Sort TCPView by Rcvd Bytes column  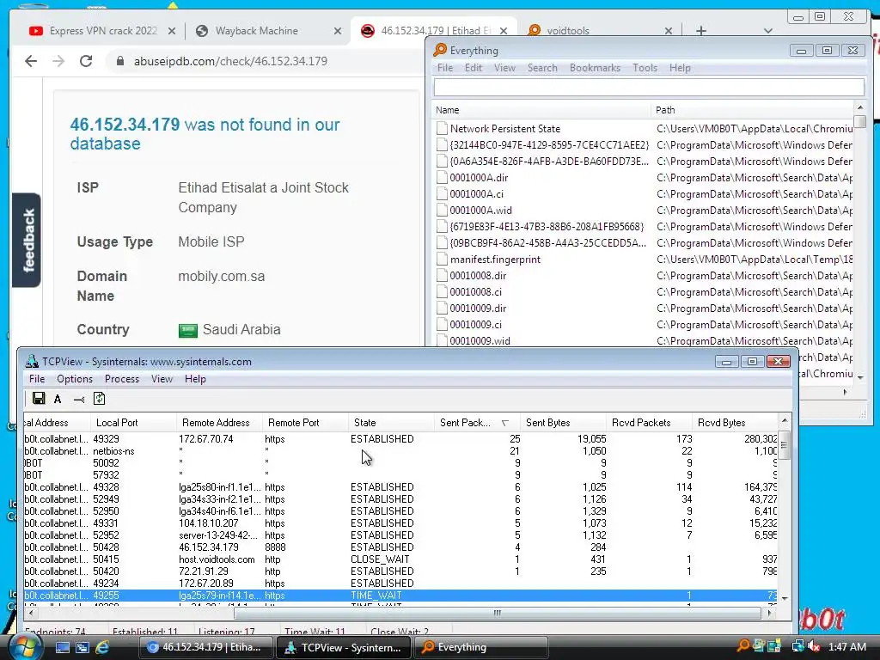pos(734,423)
